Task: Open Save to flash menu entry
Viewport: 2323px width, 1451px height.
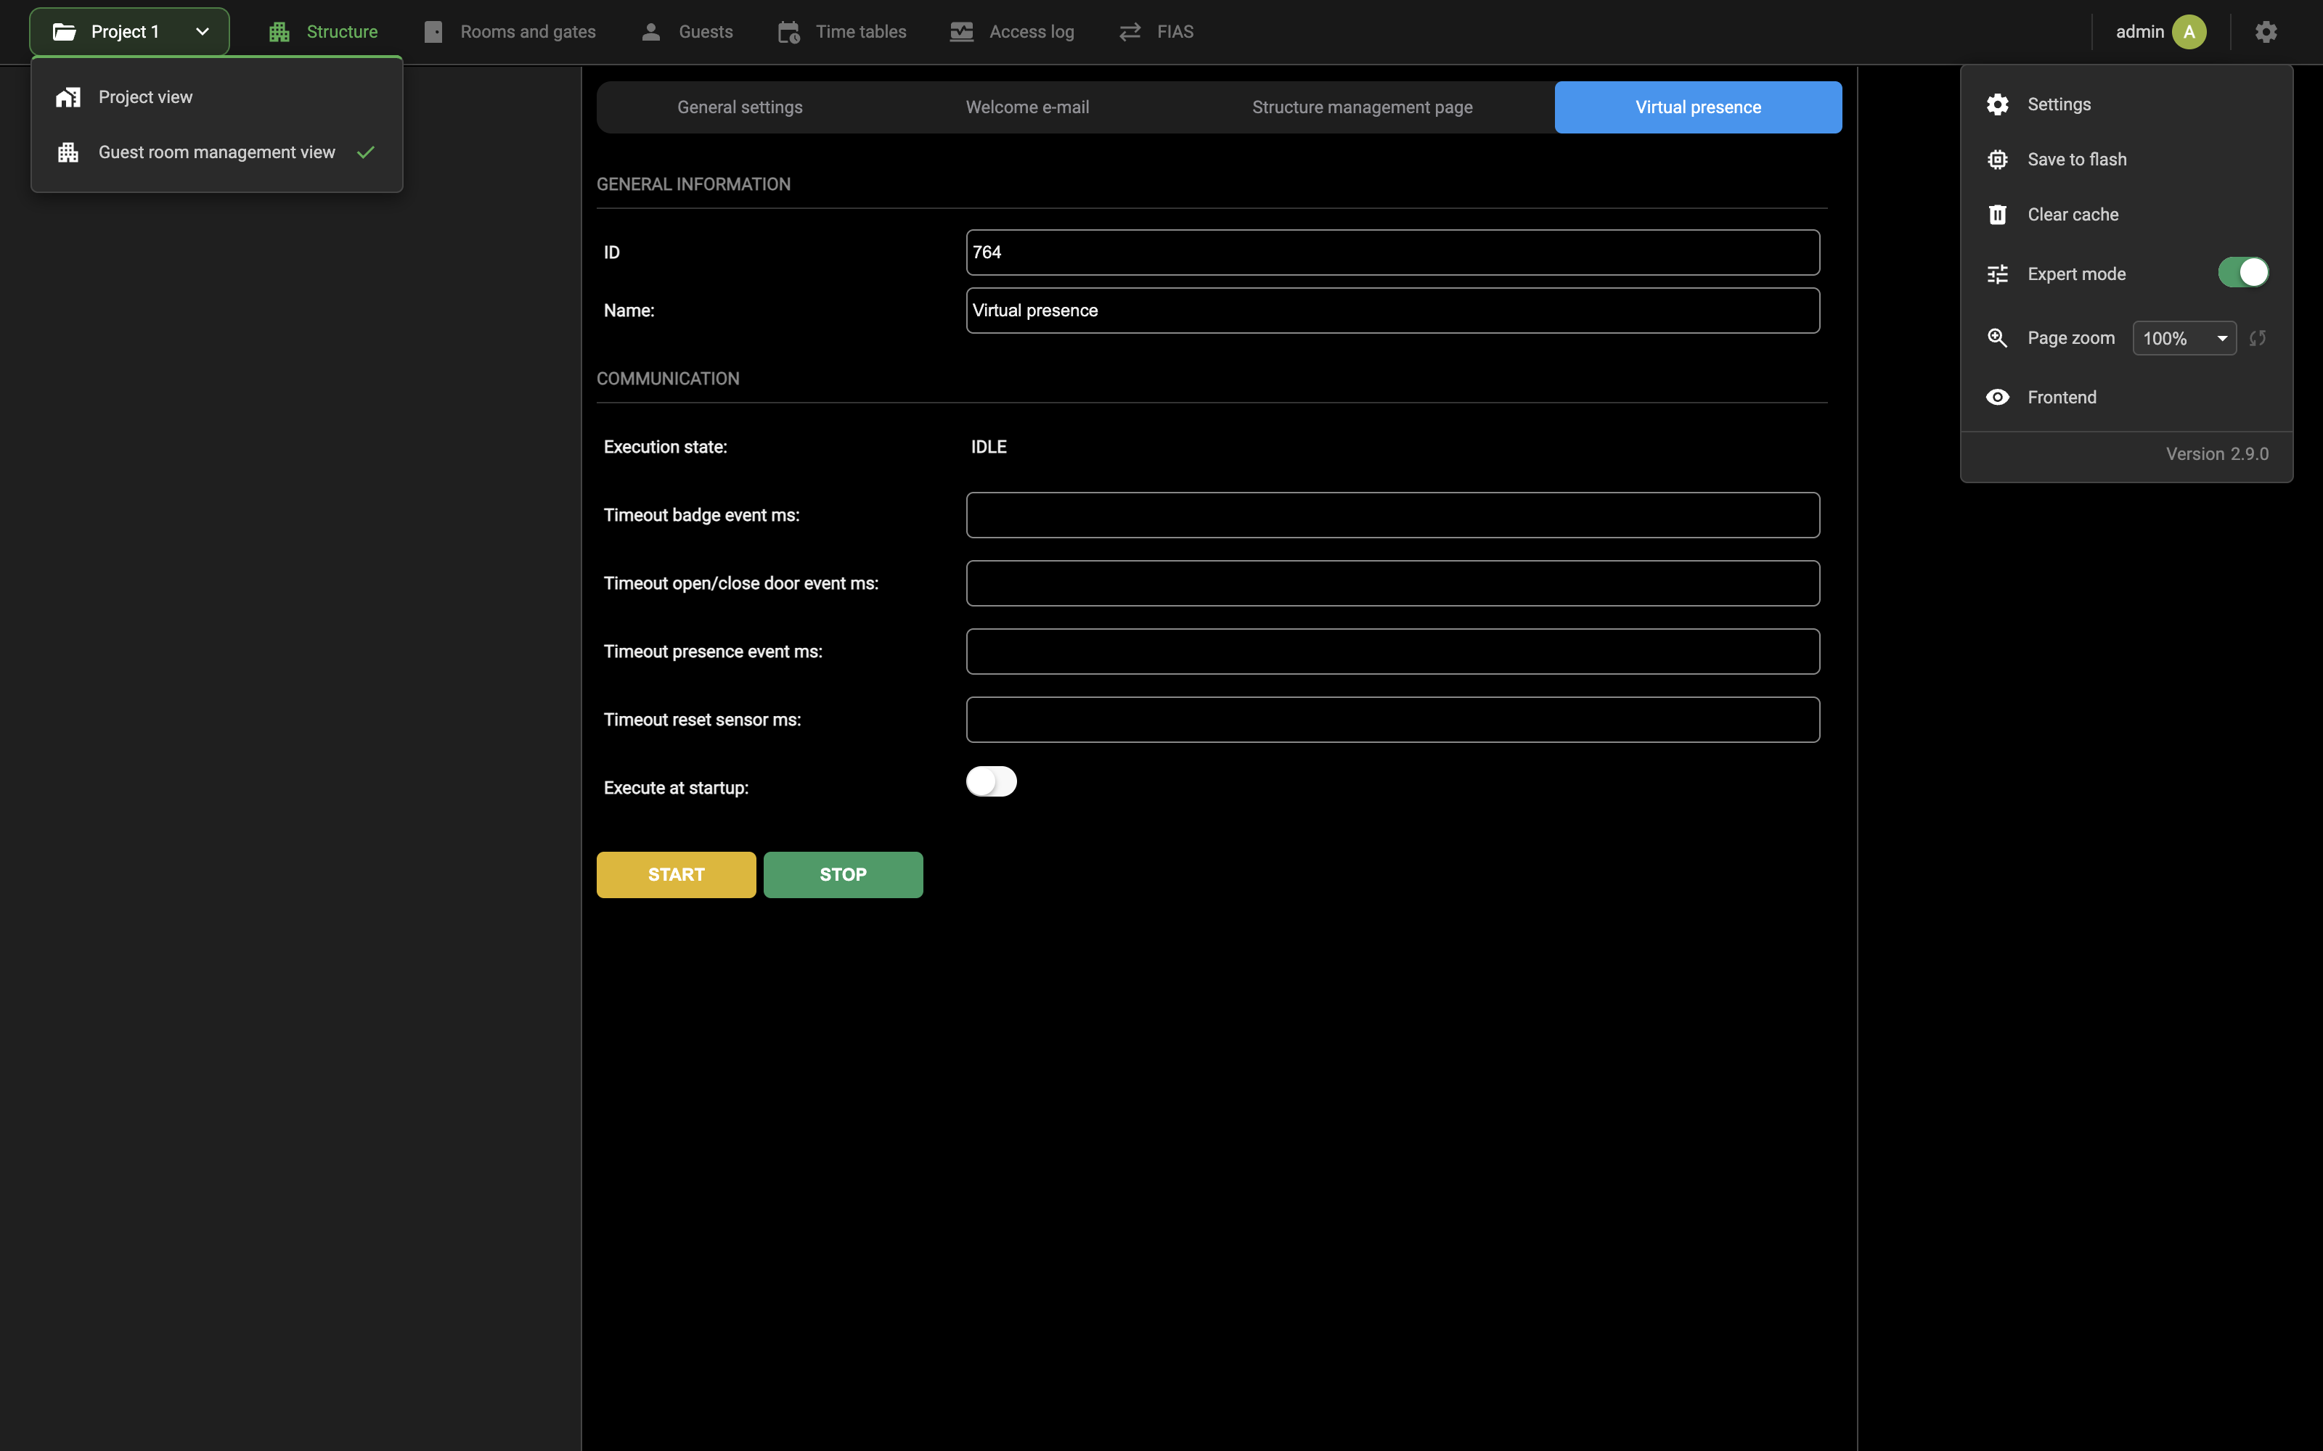Action: pyautogui.click(x=2126, y=160)
